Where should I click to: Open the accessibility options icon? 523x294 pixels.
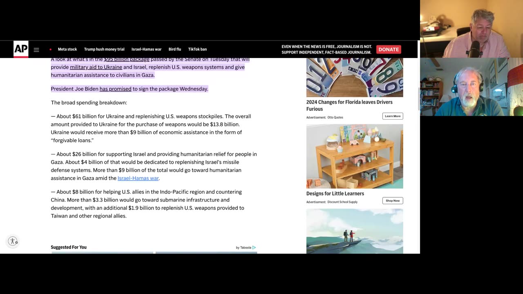click(x=13, y=241)
